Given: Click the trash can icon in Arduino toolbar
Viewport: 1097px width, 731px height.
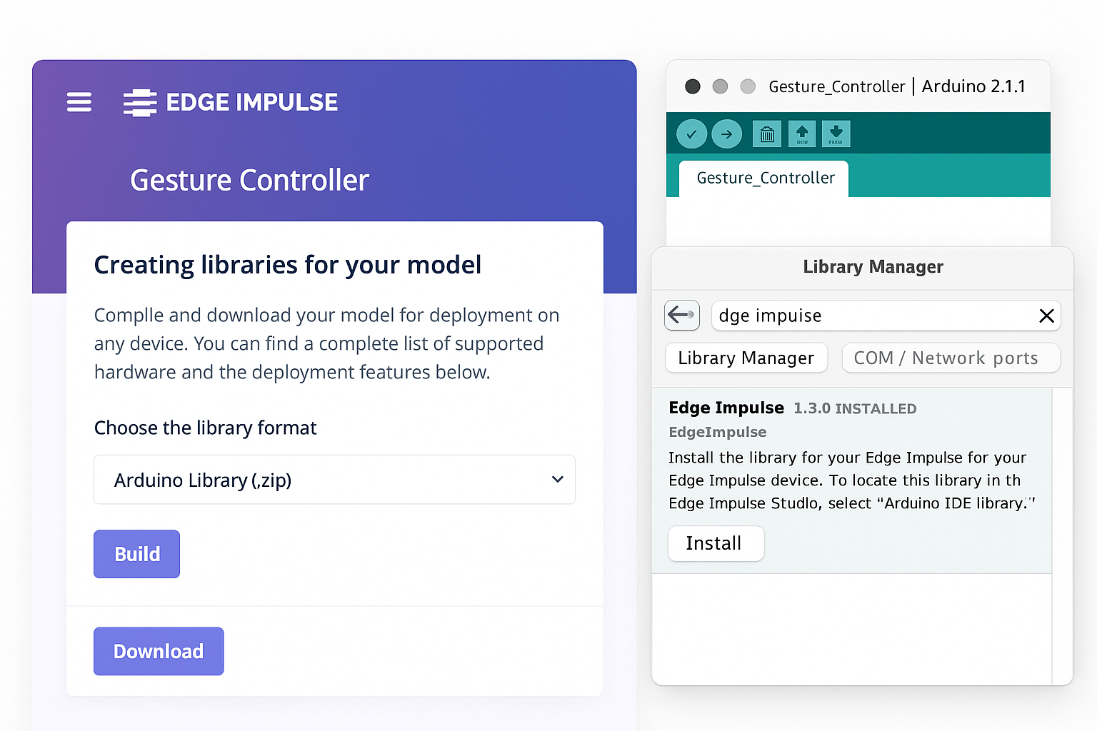Looking at the screenshot, I should click(x=767, y=133).
